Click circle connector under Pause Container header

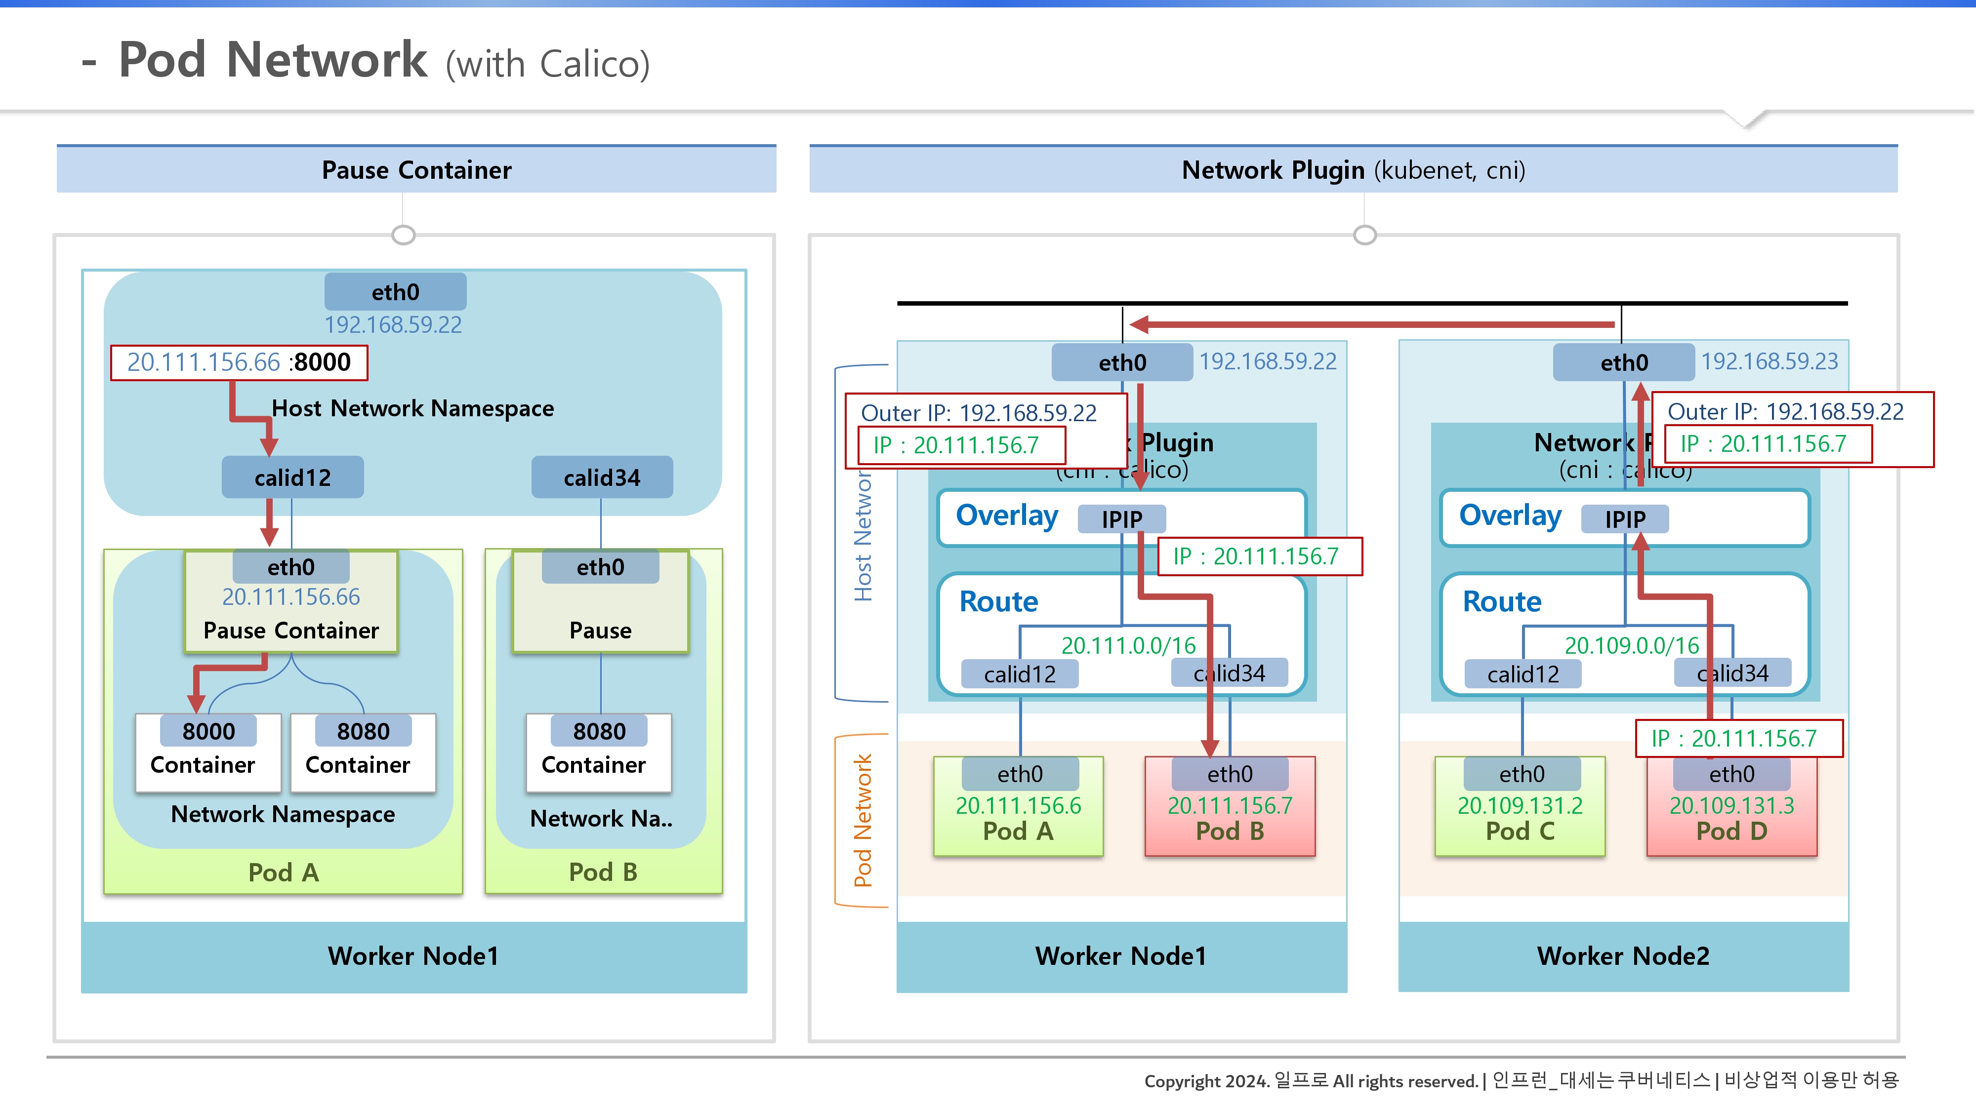tap(403, 235)
